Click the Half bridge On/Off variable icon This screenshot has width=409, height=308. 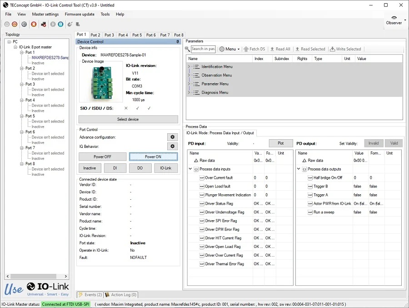tap(310, 177)
